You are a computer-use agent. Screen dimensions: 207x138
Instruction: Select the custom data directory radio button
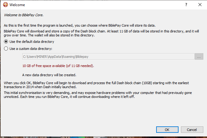[6, 49]
